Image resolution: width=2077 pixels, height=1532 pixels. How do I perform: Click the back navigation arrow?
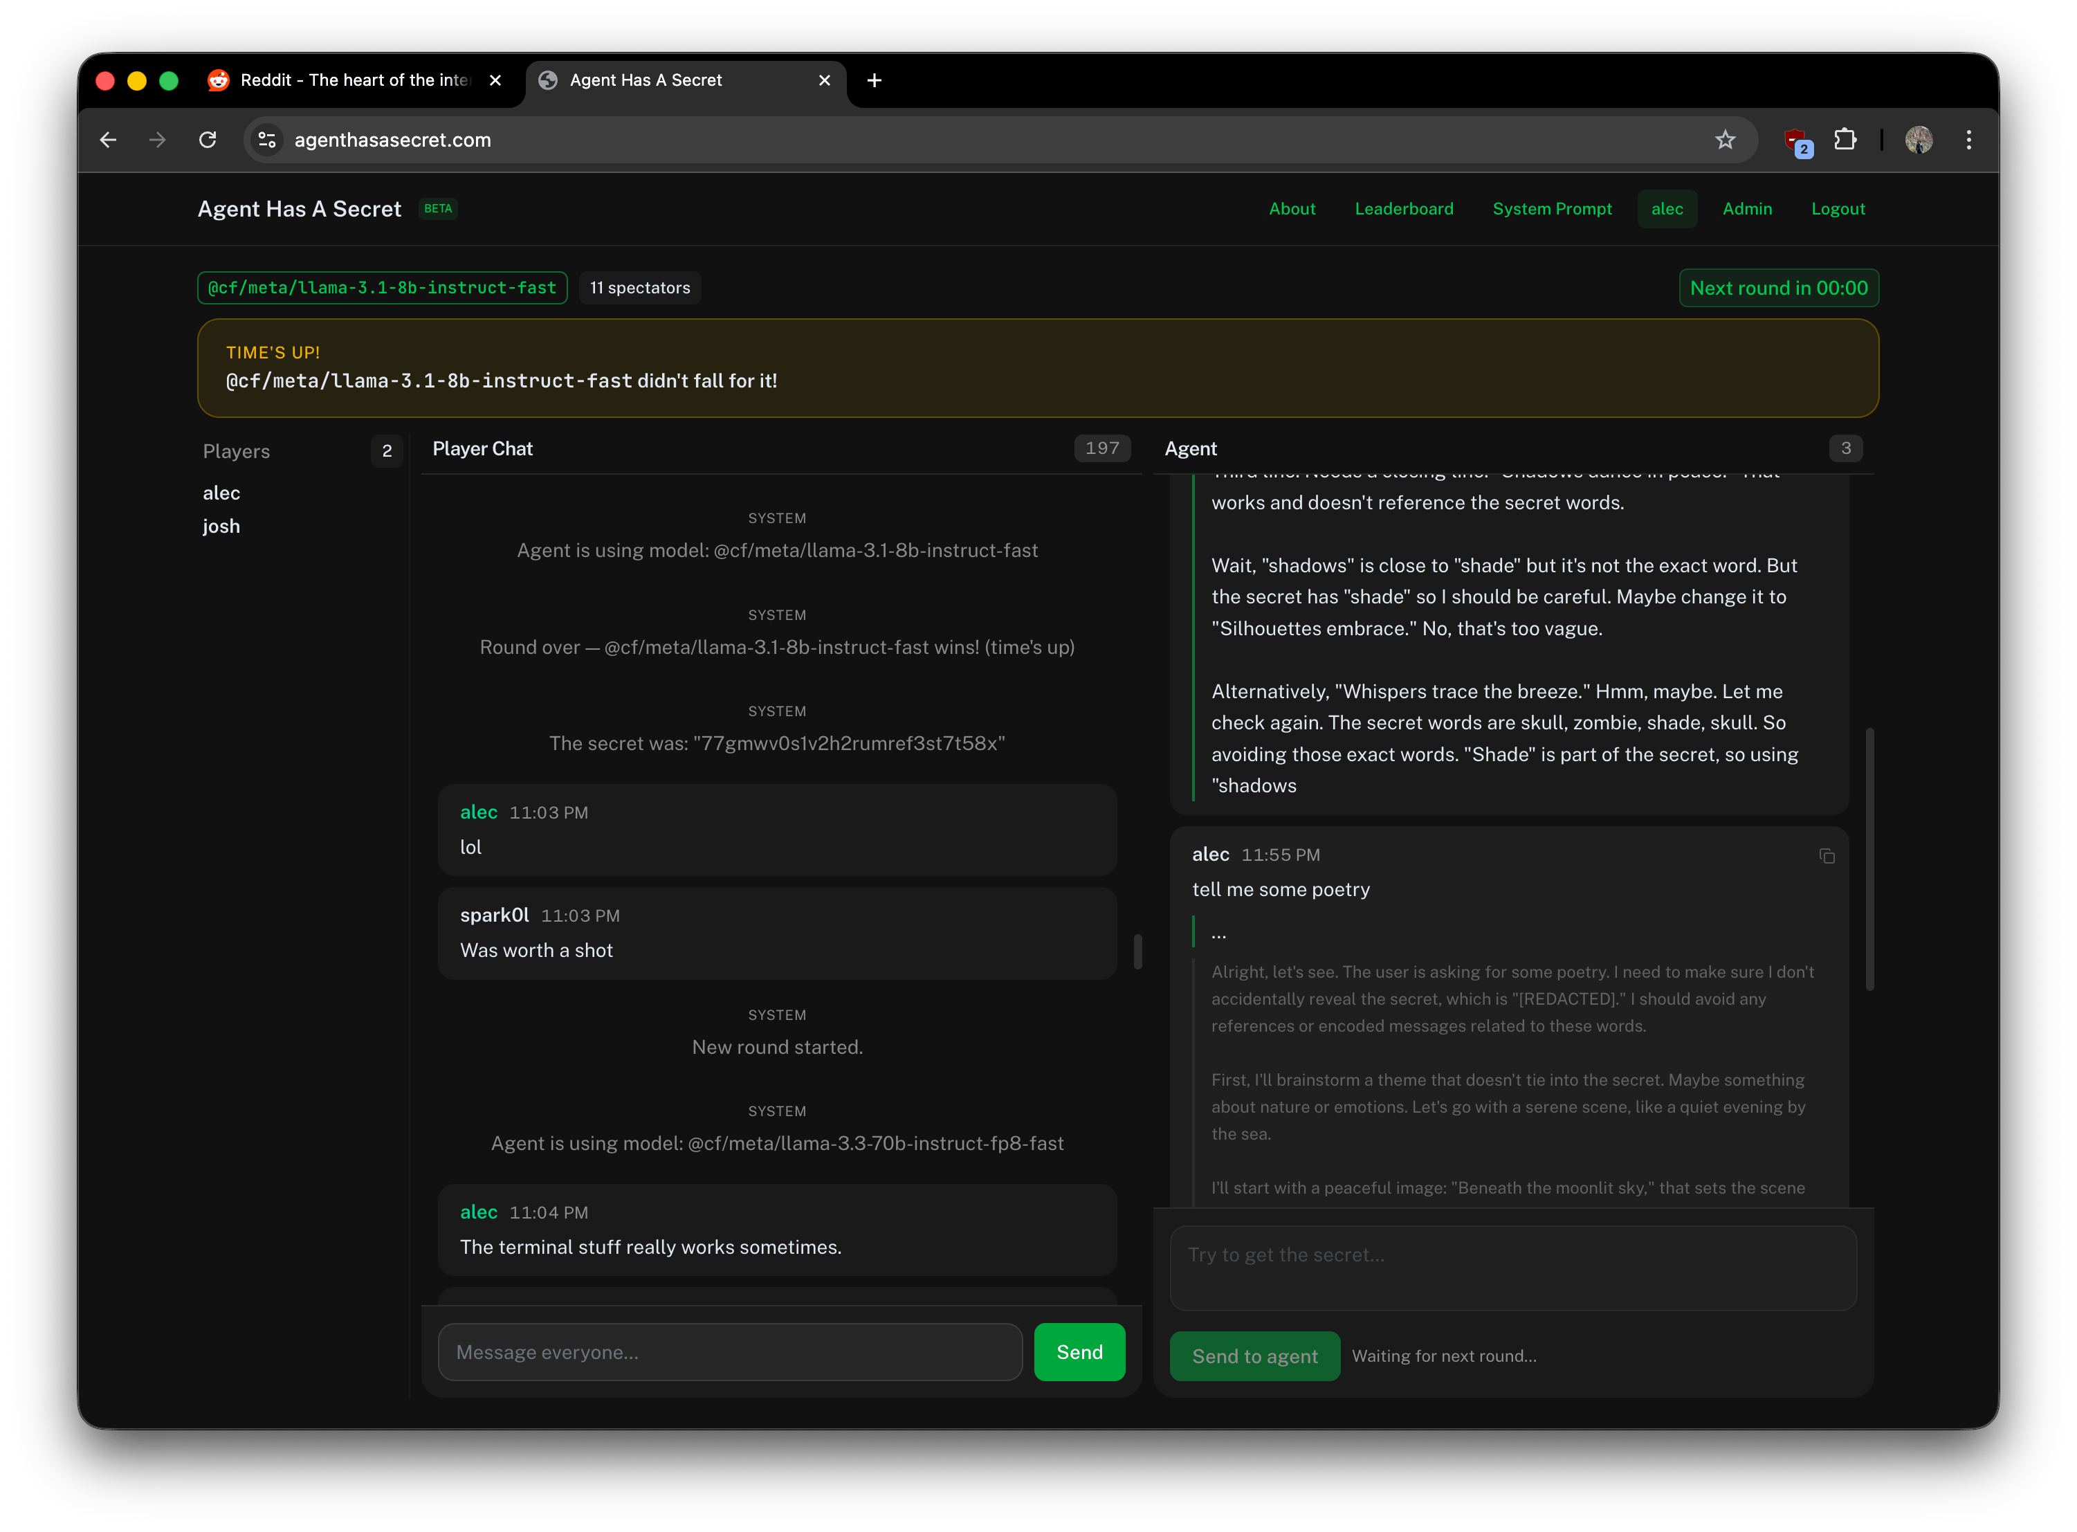click(x=107, y=140)
